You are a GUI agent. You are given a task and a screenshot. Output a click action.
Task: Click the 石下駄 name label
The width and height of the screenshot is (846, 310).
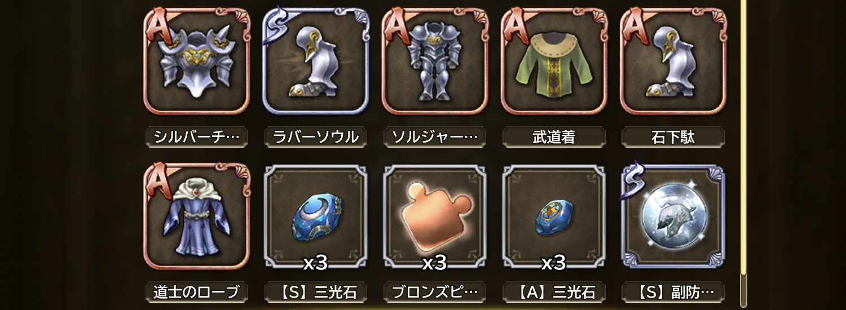coord(673,137)
